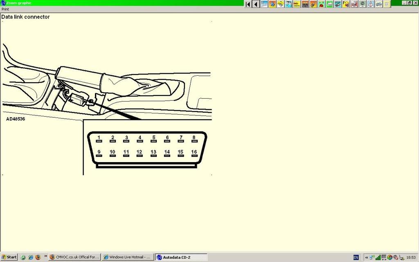
Task: Launch Internet Explorer from quick launch
Action: click(x=30, y=257)
